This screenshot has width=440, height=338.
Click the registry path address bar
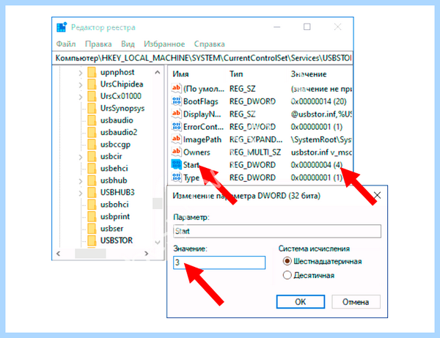(x=202, y=58)
